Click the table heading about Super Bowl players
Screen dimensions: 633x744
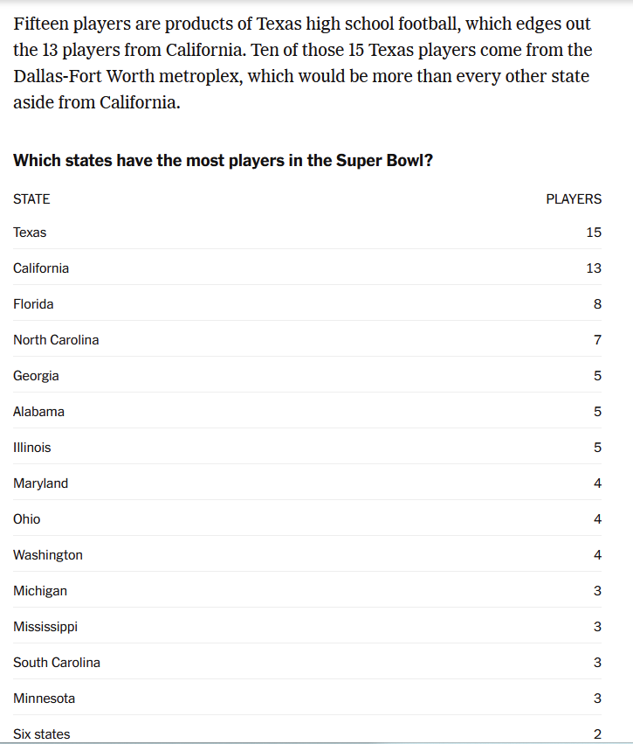pos(223,161)
